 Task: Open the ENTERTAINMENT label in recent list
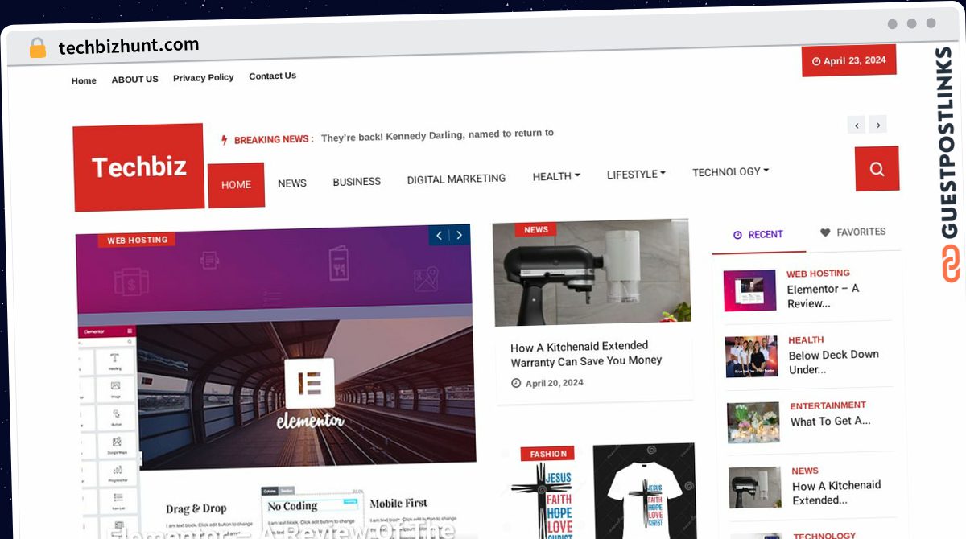[828, 405]
